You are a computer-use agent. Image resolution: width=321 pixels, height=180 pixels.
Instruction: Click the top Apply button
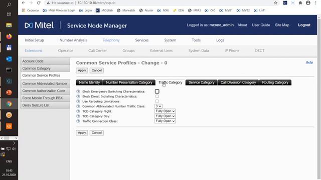pyautogui.click(x=82, y=70)
